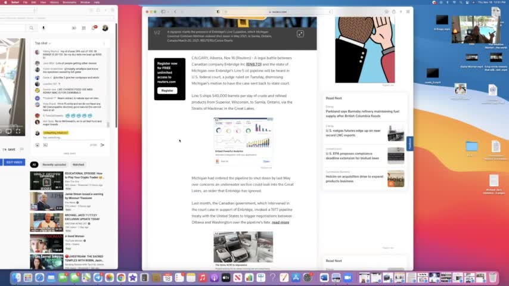The height and width of the screenshot is (286, 509).
Task: Open Music app from the Dock
Action: click(203, 278)
